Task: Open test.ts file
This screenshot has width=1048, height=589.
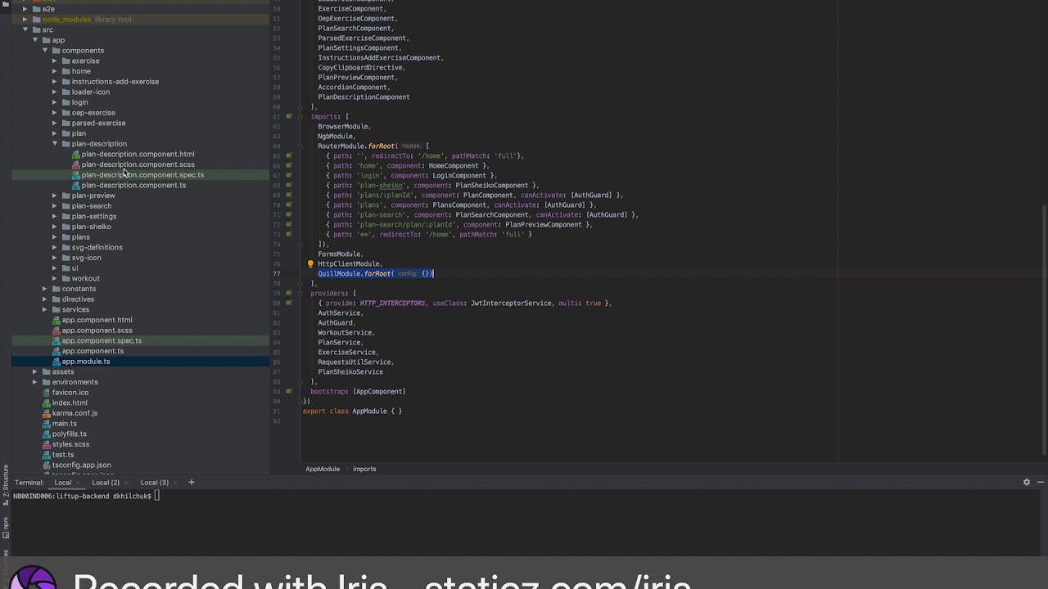Action: (63, 455)
